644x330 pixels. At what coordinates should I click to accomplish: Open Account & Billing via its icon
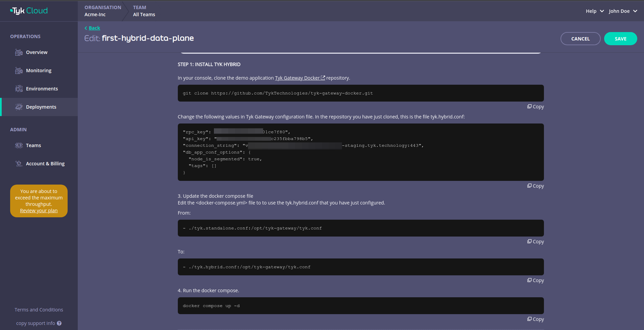coord(19,163)
